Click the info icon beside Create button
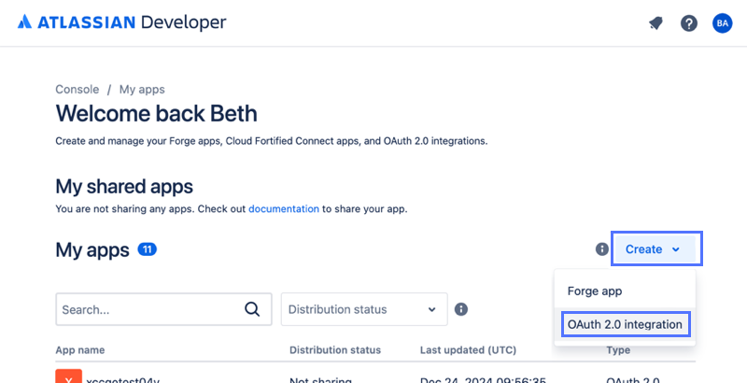This screenshot has width=747, height=383. click(x=602, y=249)
